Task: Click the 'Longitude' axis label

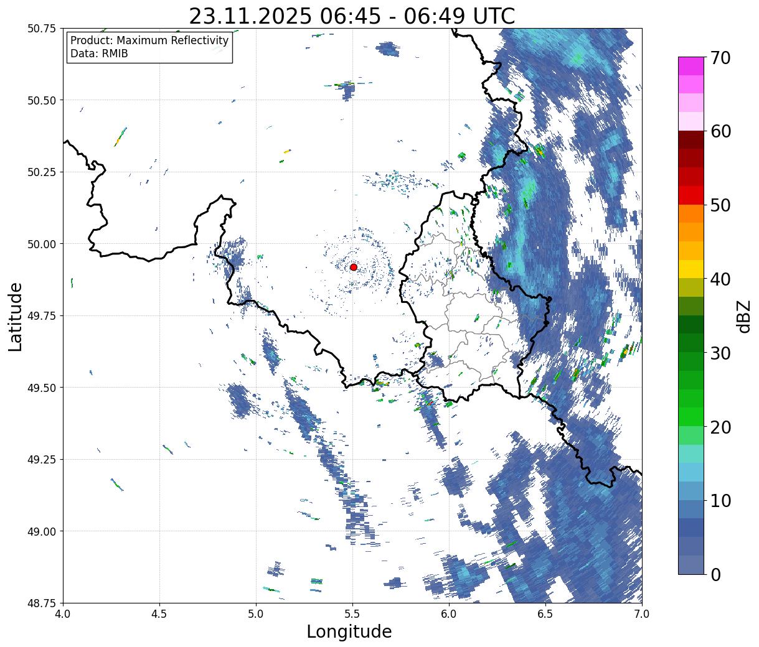Action: pos(349,631)
